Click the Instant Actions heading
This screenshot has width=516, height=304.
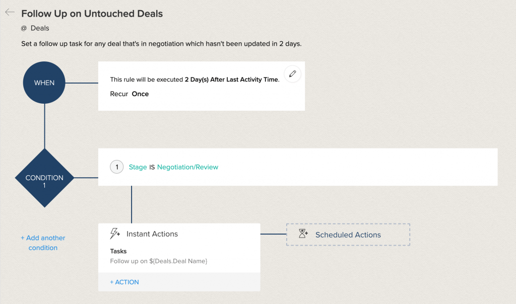tap(152, 234)
